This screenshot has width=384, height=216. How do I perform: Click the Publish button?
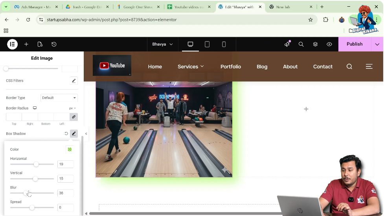pyautogui.click(x=354, y=44)
